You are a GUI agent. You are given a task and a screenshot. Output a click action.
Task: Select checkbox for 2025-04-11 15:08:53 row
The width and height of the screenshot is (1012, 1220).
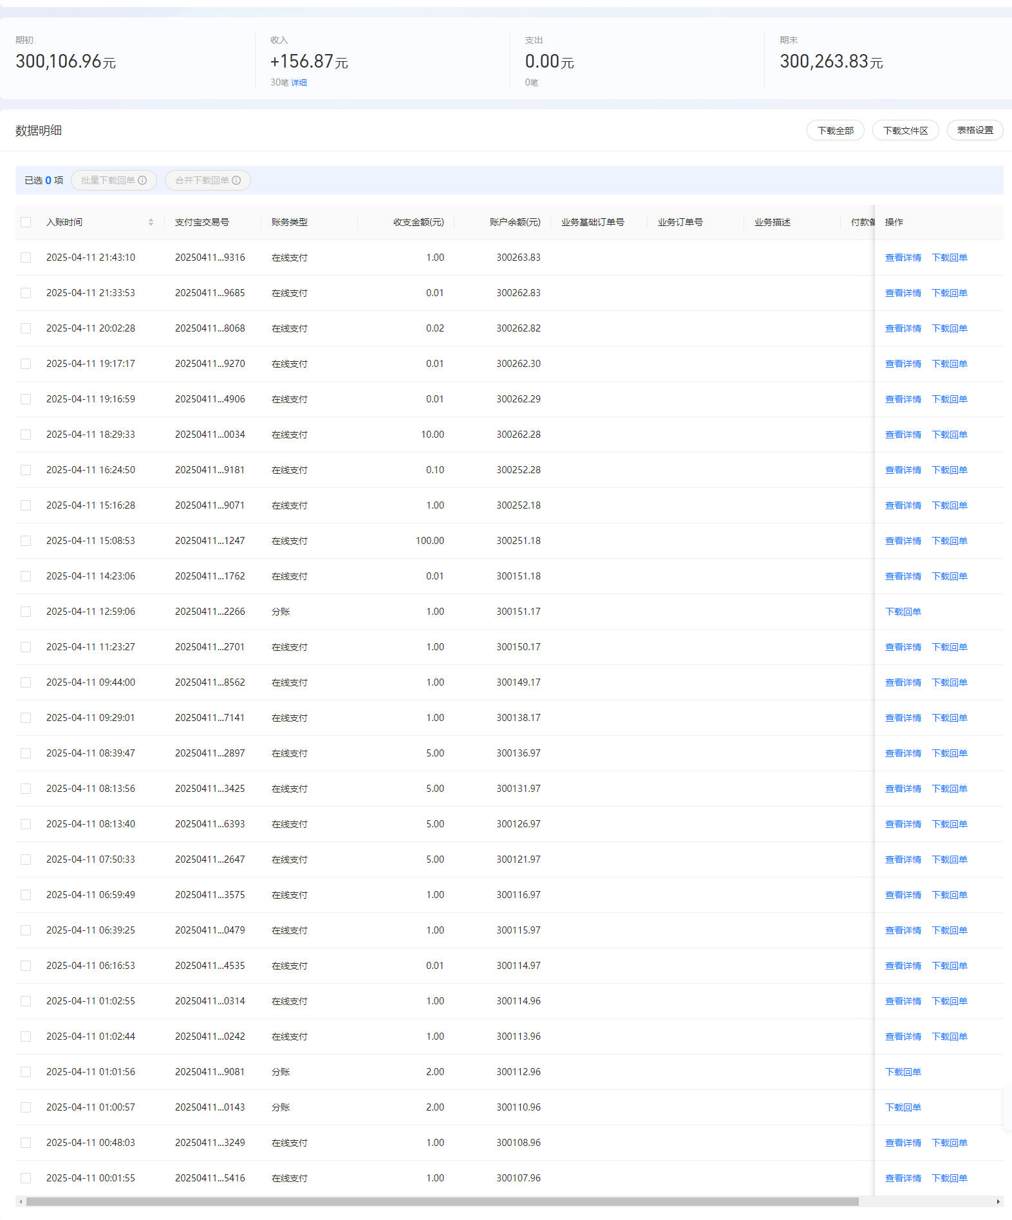tap(26, 541)
